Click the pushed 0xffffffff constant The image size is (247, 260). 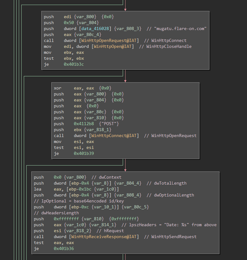tap(66, 219)
